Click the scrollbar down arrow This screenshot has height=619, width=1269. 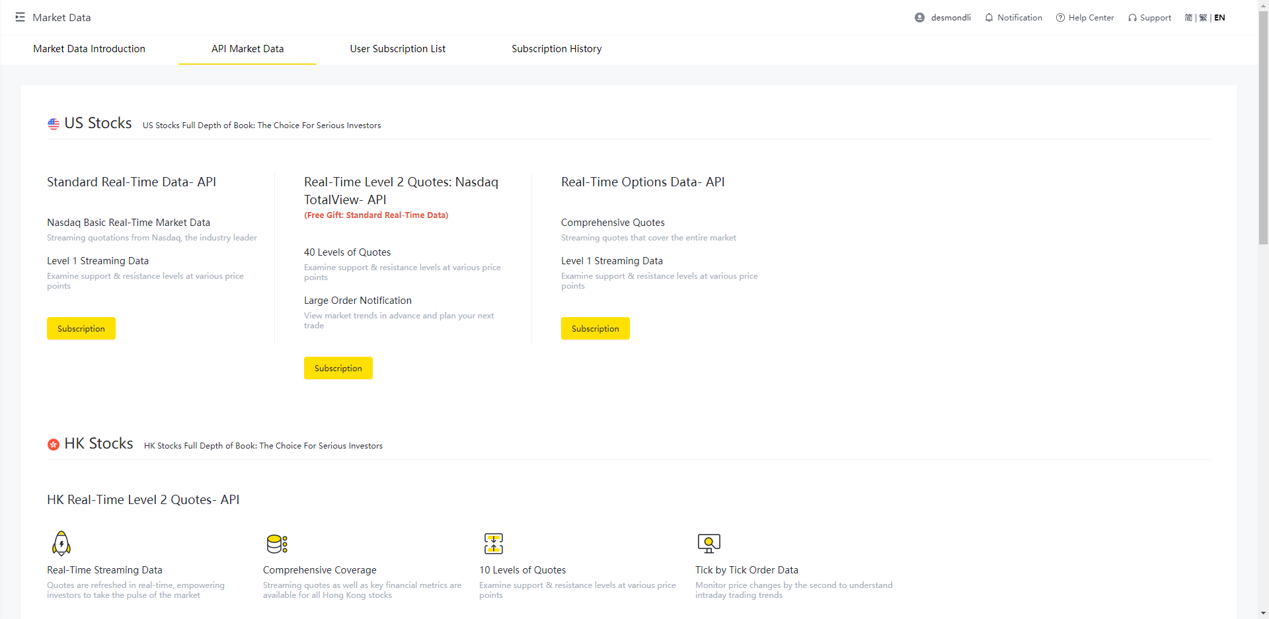point(1263,613)
